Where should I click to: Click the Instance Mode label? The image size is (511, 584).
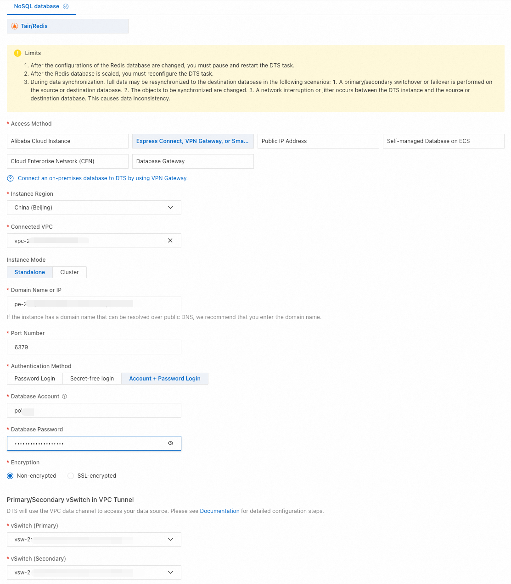[x=26, y=260]
